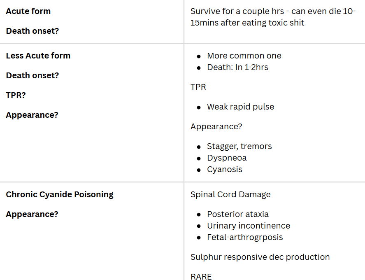
Task: Click the 'Stagger, tremors' bullet item
Action: pos(239,146)
